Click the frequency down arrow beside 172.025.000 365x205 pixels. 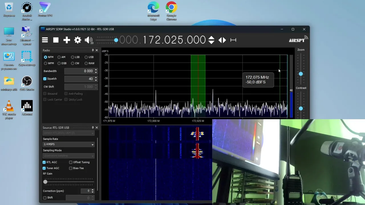(211, 42)
